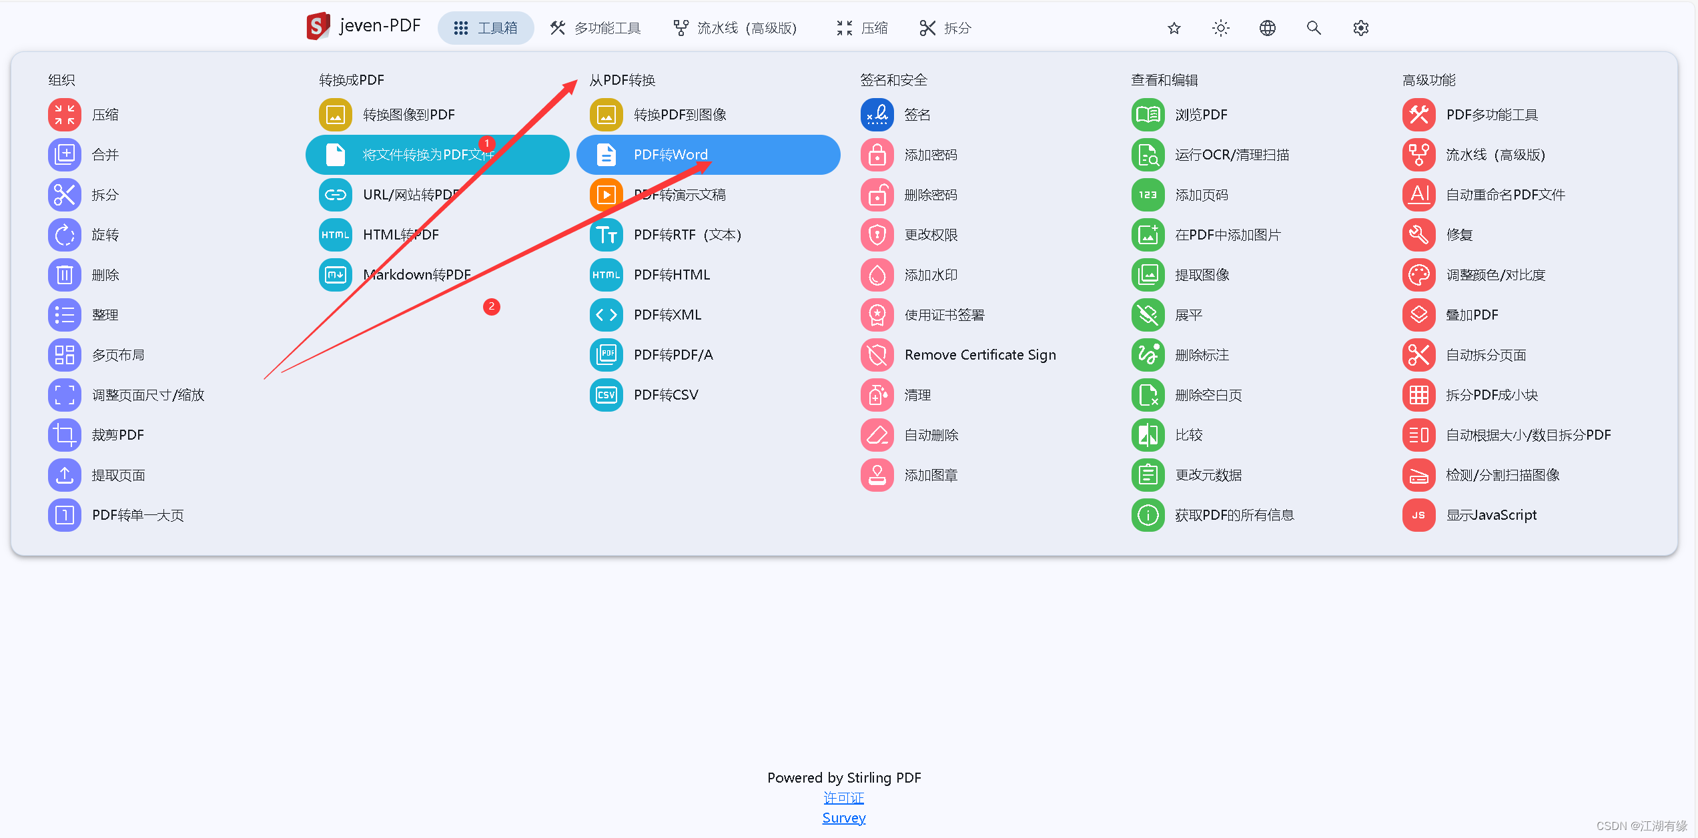
Task: Click the 合并 merge icon
Action: click(x=65, y=155)
